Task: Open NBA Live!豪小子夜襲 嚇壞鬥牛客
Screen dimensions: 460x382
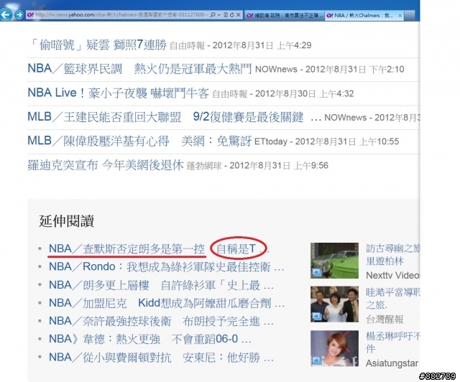Action: 118,93
